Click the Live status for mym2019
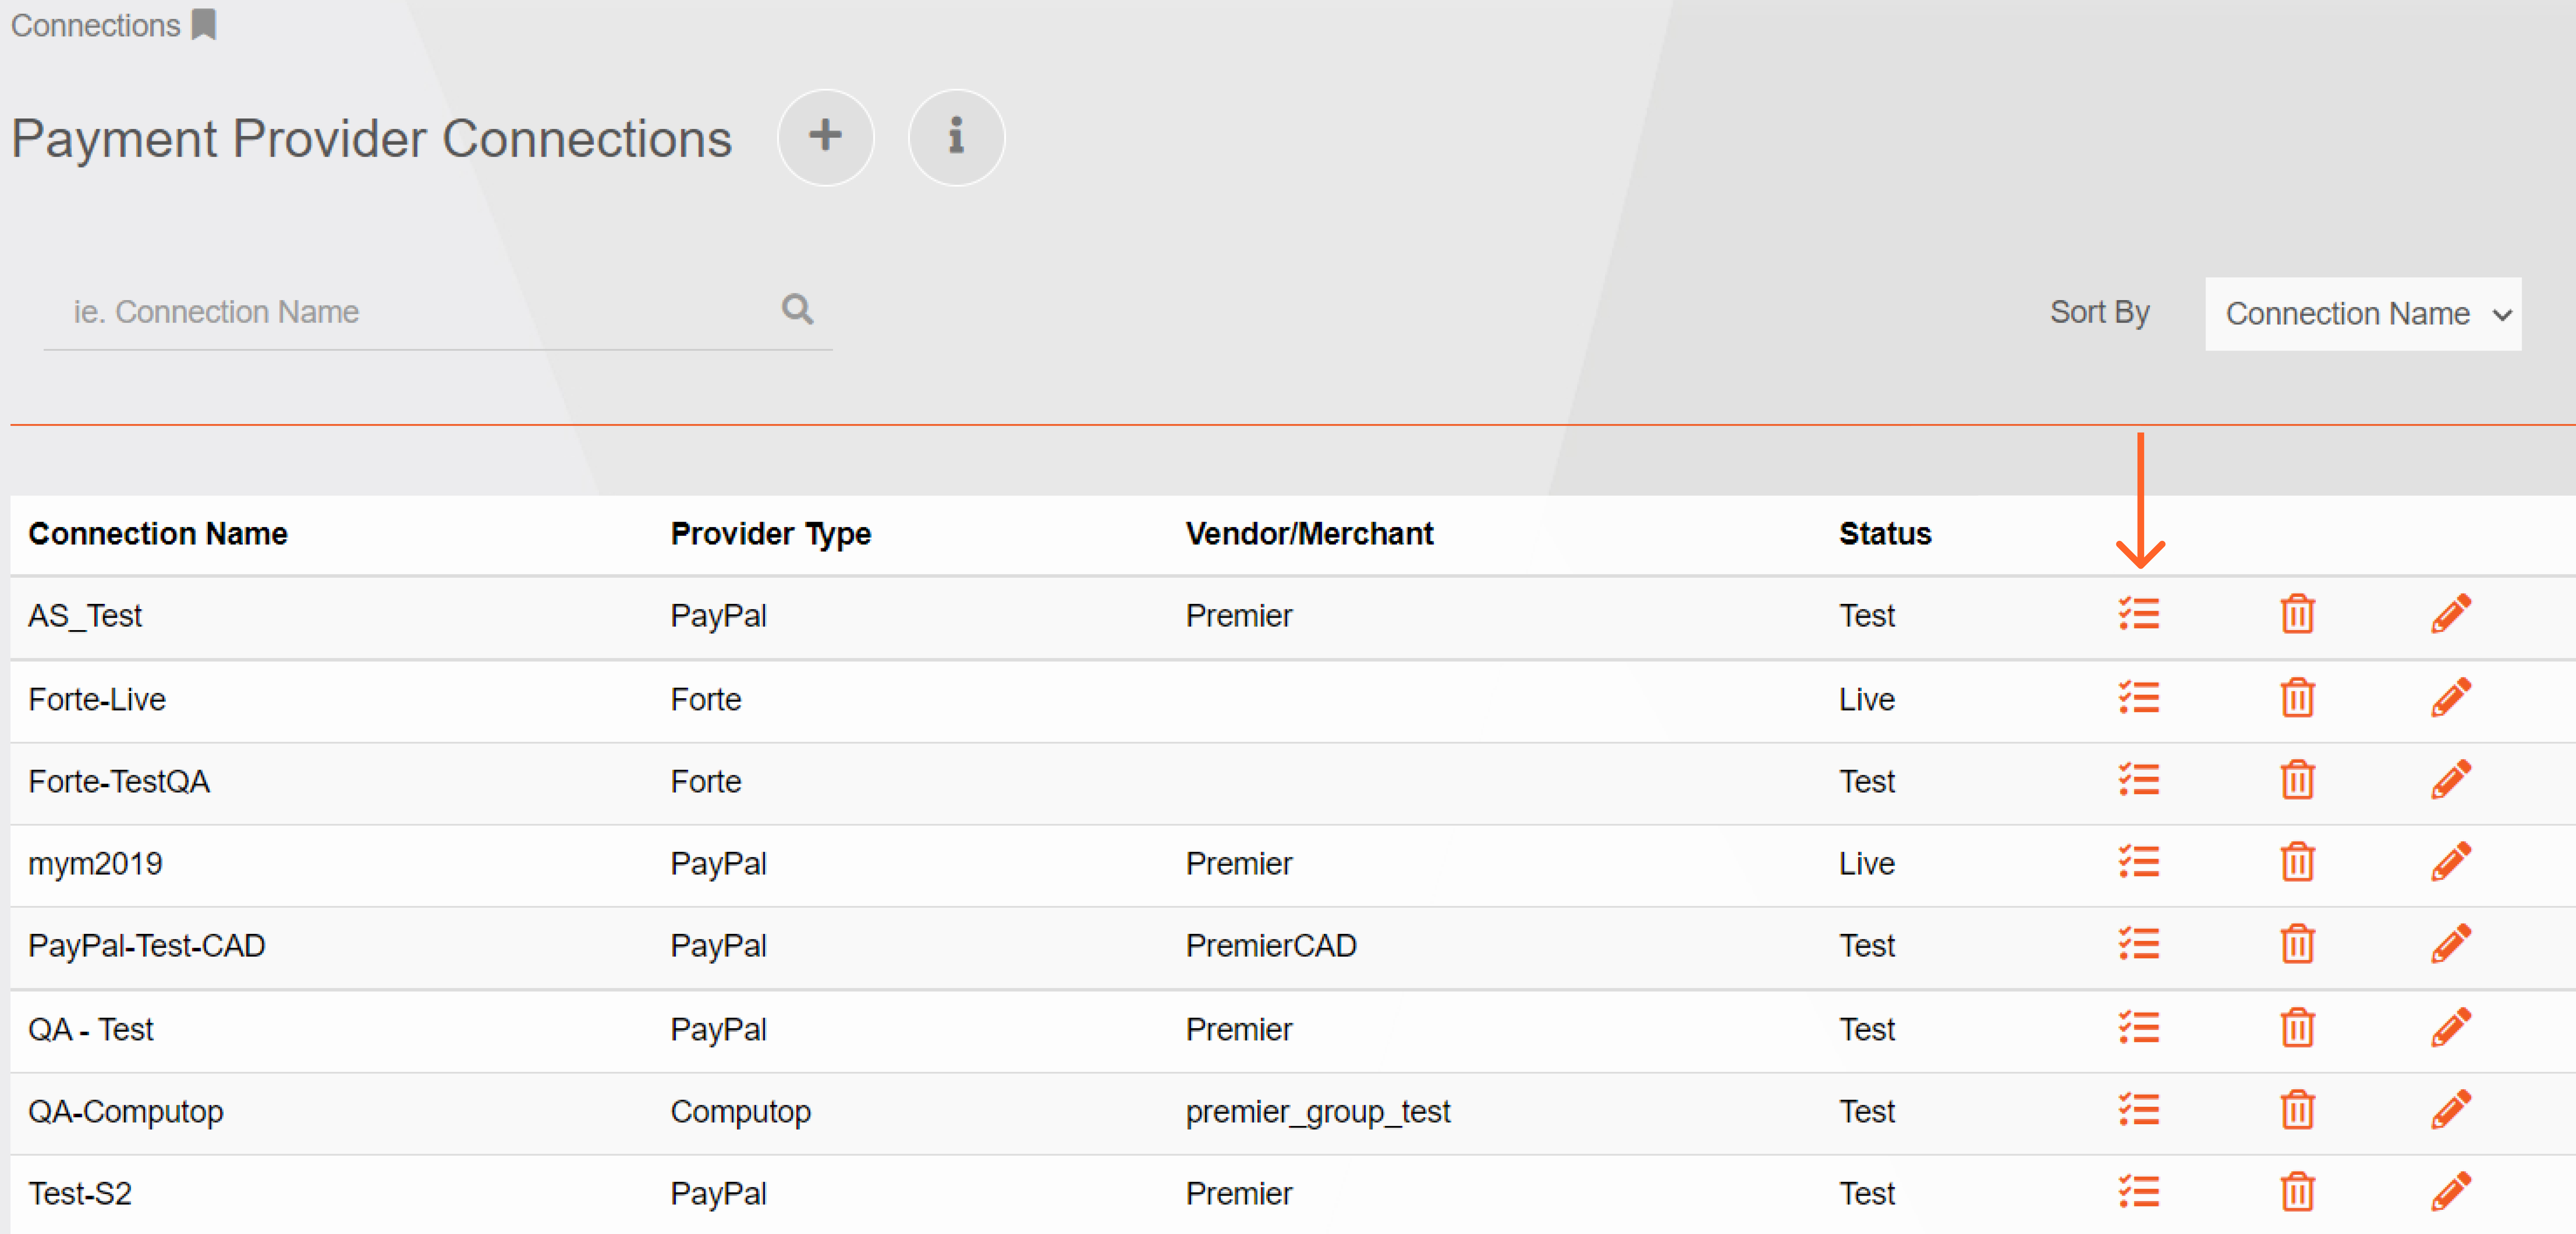 1867,864
